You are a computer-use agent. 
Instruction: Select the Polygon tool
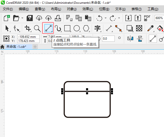(86, 28)
